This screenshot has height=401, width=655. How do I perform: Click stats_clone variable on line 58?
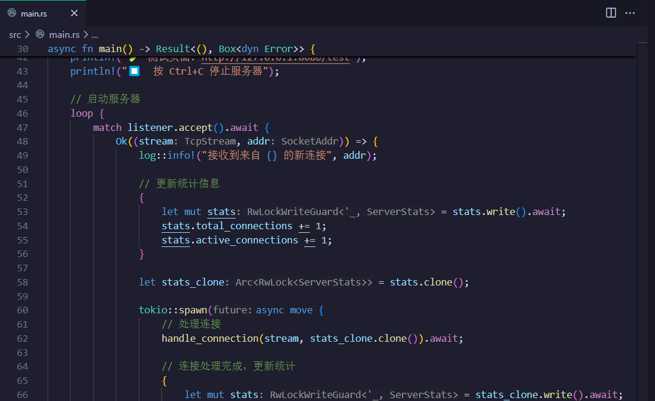193,283
